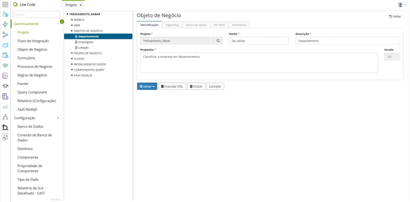Open Query Component menu item

coord(32,92)
